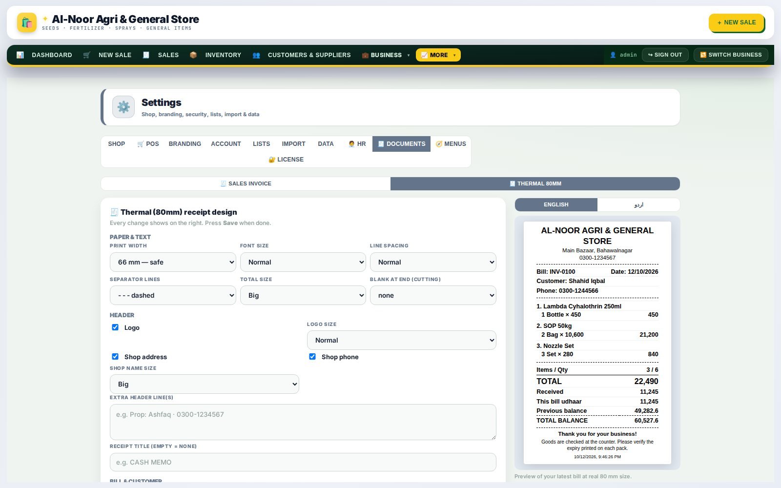Click the Sales receipt icon in navbar

146,55
